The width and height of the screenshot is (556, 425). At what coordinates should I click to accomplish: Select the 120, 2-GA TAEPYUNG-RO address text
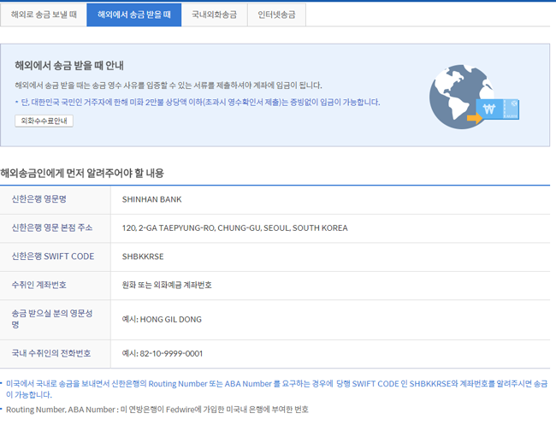coord(234,228)
